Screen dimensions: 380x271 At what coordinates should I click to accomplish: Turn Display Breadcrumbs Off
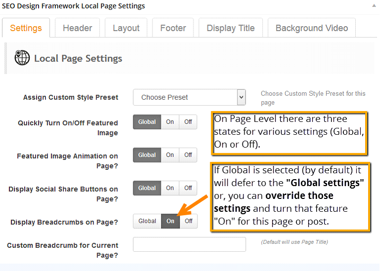coord(189,221)
